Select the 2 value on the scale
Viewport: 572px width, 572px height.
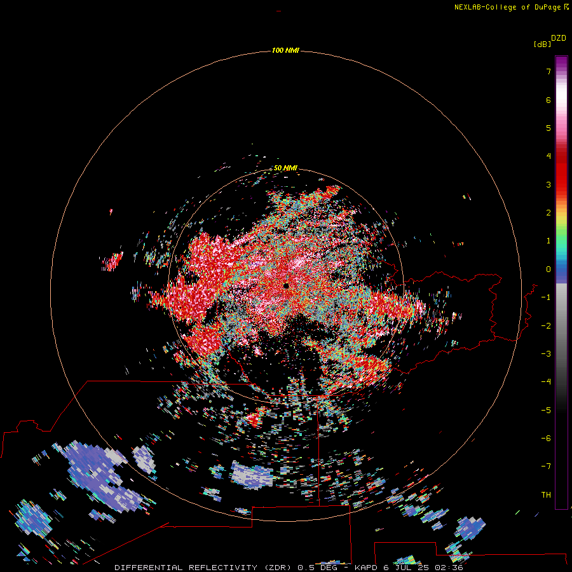pyautogui.click(x=548, y=213)
